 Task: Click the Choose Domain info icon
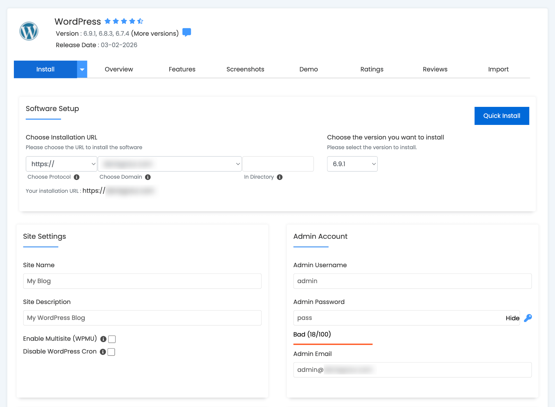coord(148,177)
